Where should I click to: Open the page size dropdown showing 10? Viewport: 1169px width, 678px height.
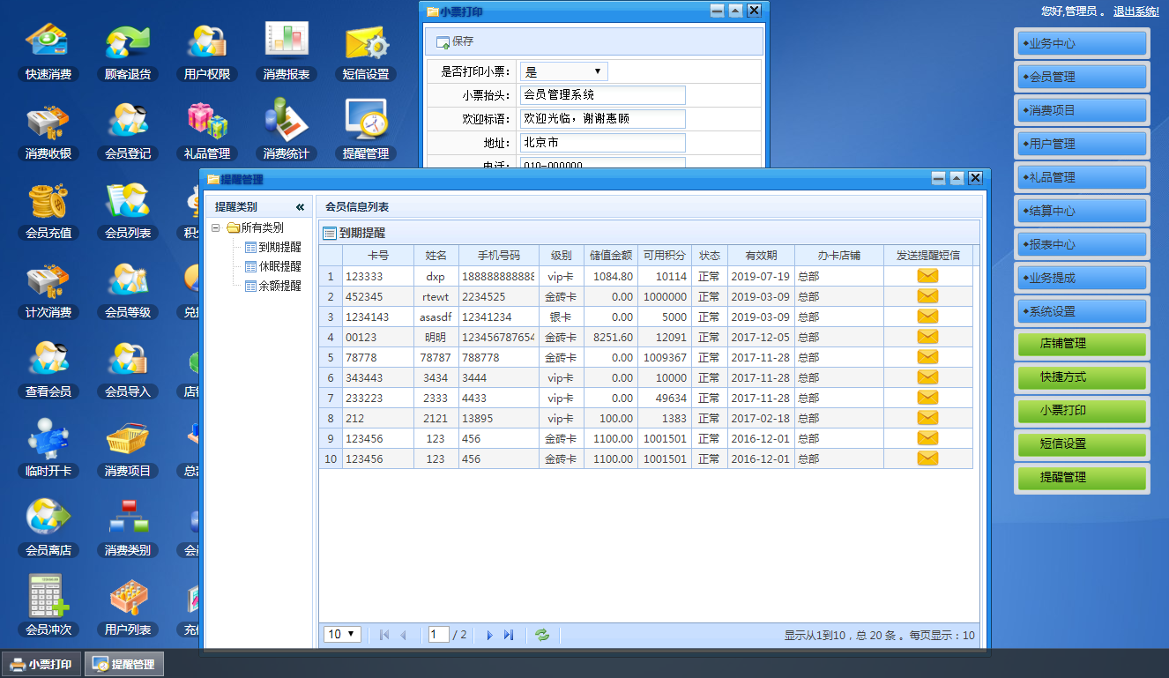(342, 634)
